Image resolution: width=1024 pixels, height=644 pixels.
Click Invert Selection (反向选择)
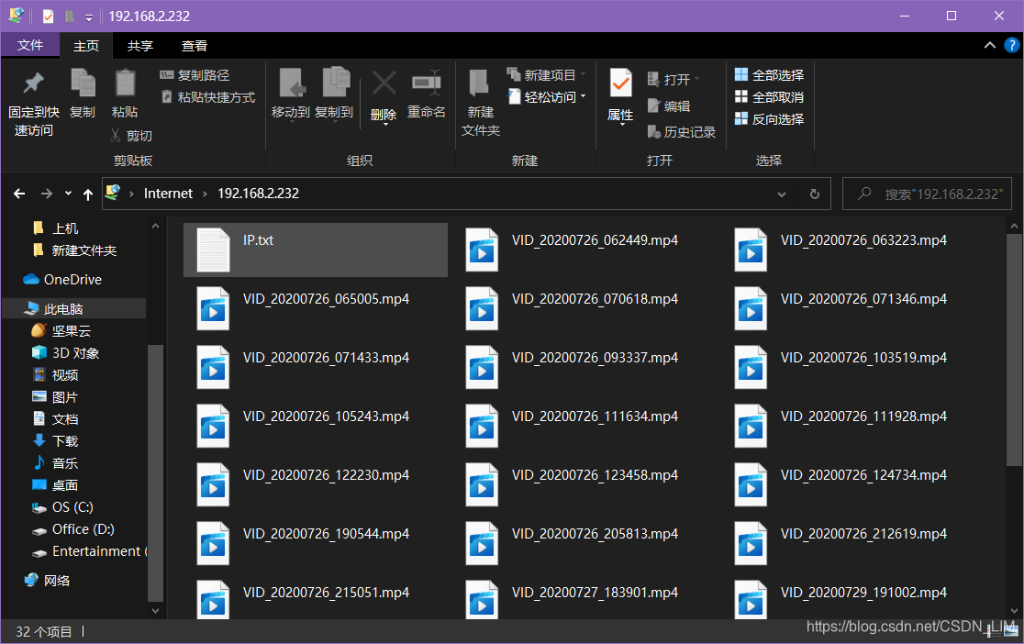click(769, 119)
